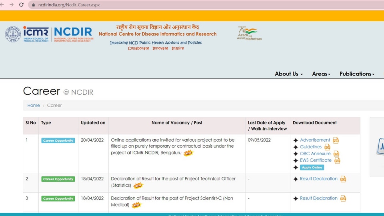Click the ICMR emblem logo
384x216 pixels.
[13, 34]
